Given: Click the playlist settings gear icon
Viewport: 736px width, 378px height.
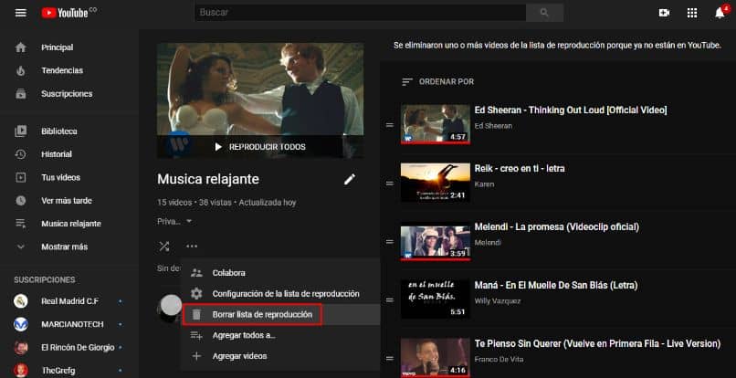Looking at the screenshot, I should coord(196,294).
